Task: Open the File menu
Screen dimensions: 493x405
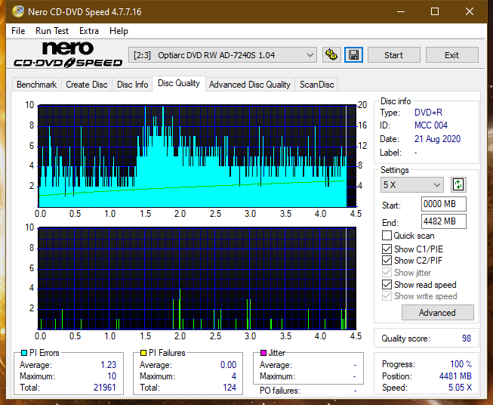Action: pyautogui.click(x=18, y=31)
